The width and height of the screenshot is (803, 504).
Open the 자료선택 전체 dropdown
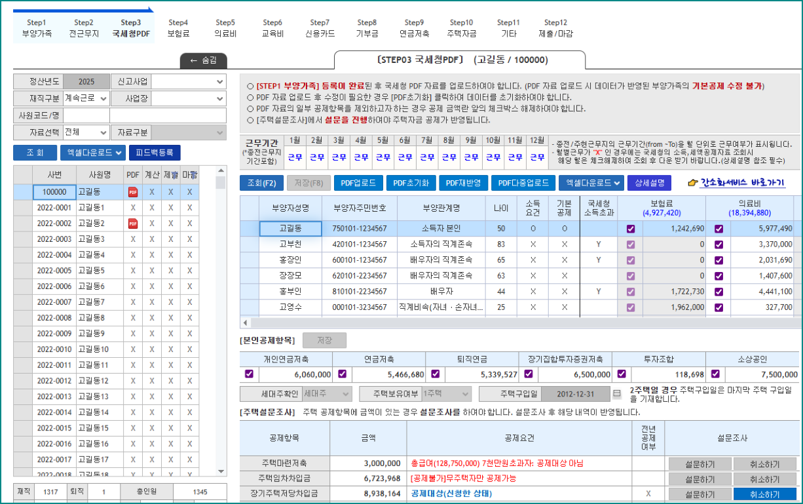coord(86,132)
